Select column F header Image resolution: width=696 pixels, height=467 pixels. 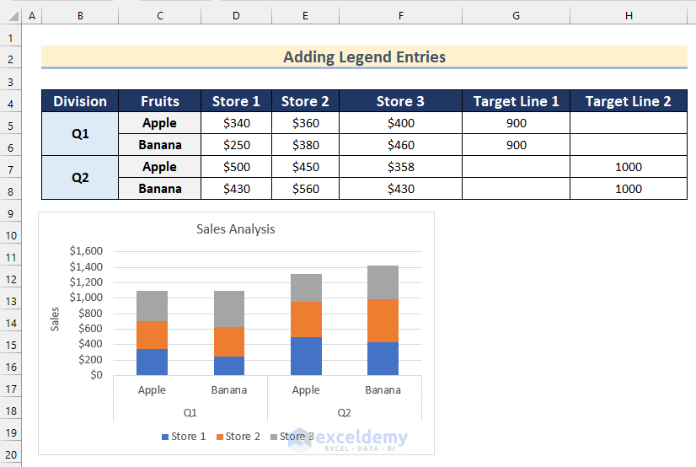[x=401, y=16]
